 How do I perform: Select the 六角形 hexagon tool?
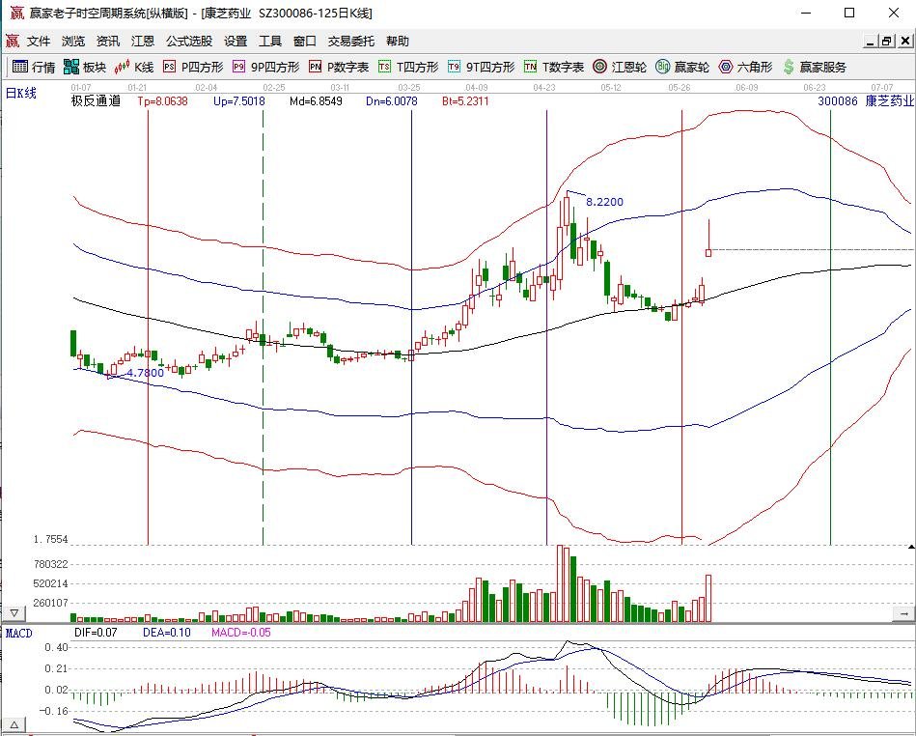[745, 67]
